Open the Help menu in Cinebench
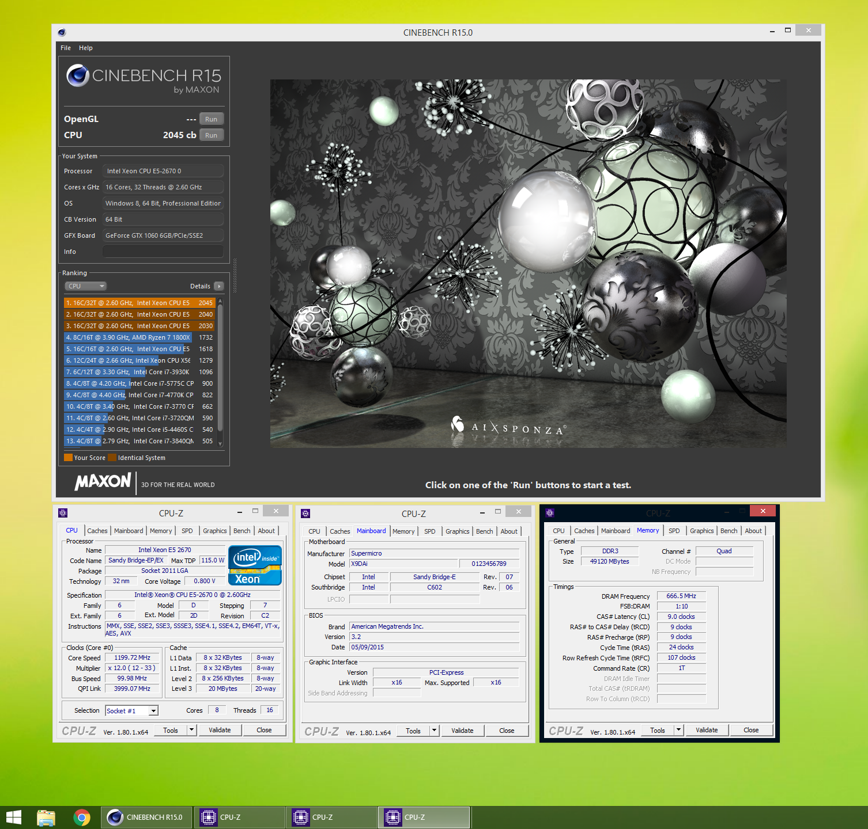This screenshot has width=868, height=829. pyautogui.click(x=86, y=48)
